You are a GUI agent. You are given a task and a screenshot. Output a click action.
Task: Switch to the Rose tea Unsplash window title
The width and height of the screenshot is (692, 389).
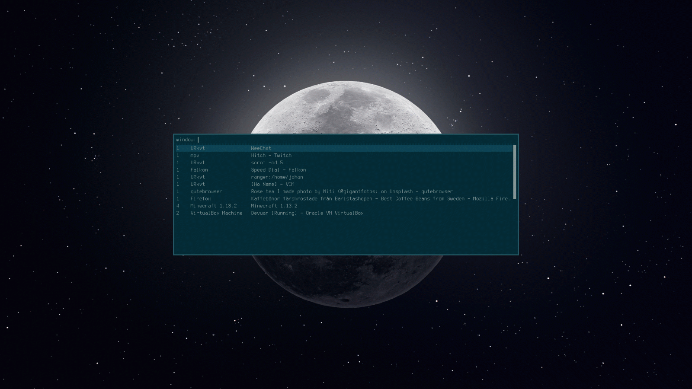click(x=352, y=191)
